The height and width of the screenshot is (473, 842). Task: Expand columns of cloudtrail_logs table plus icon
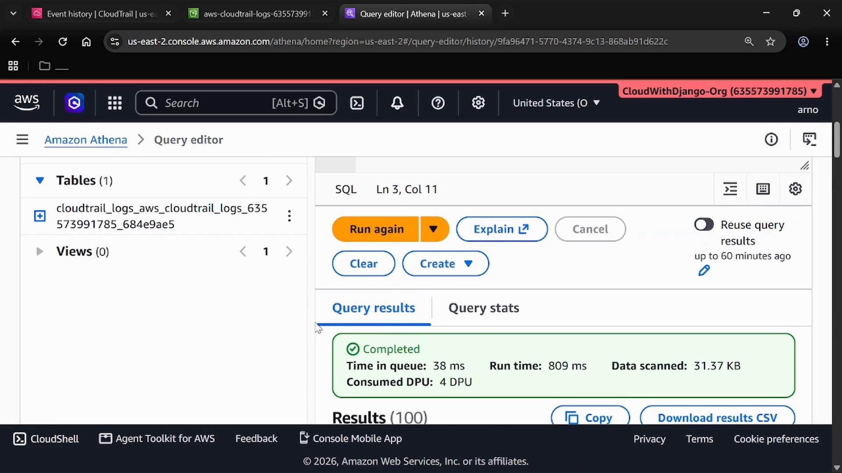(40, 216)
